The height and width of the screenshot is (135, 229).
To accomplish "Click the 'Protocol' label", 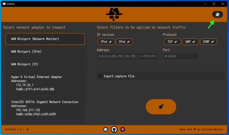I will click(170, 35).
